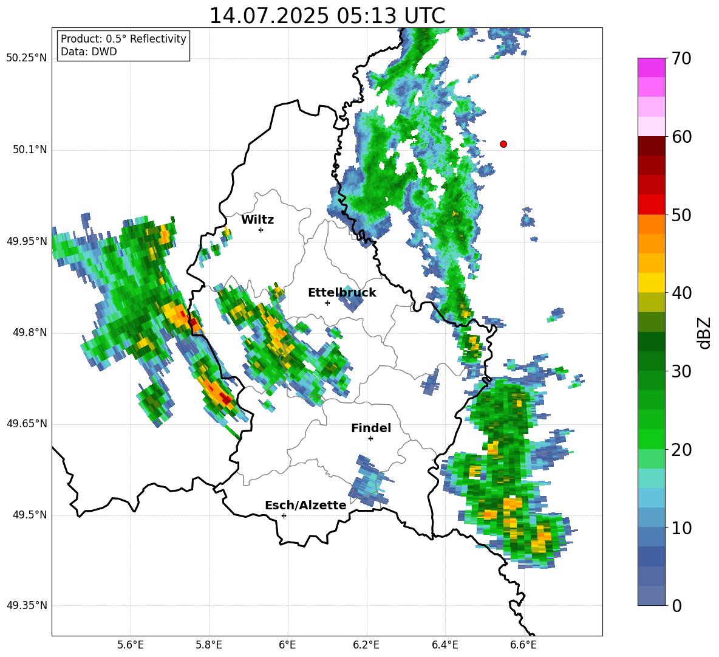The width and height of the screenshot is (719, 657).
Task: Click the 49.5°N latitude label
Action: tap(29, 515)
